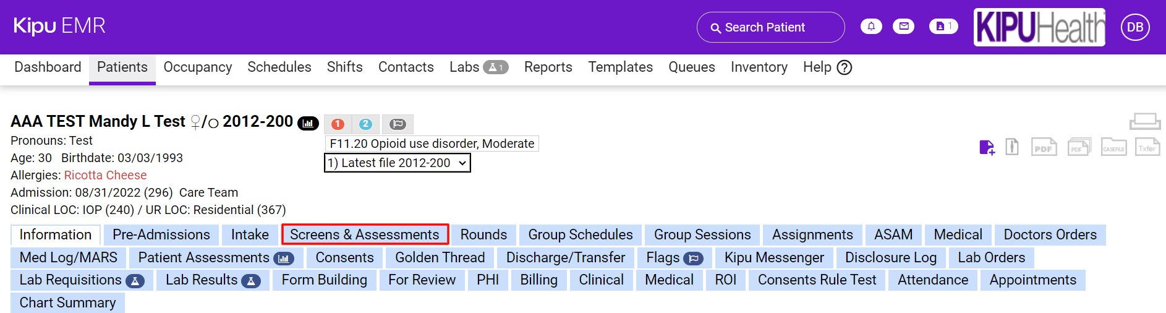Click the Txfer file icon
This screenshot has width=1166, height=313.
(1147, 147)
